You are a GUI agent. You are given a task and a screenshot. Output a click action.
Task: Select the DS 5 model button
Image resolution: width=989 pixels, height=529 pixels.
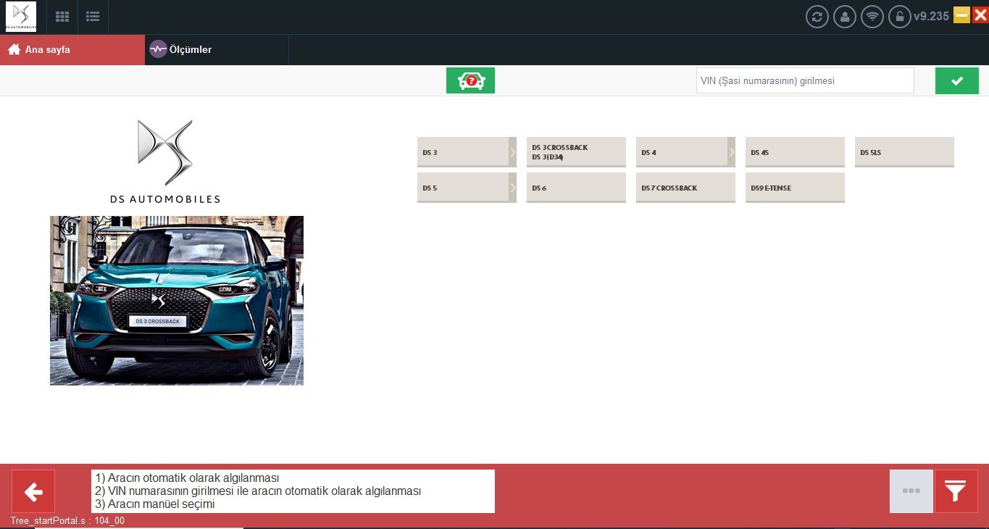click(463, 188)
